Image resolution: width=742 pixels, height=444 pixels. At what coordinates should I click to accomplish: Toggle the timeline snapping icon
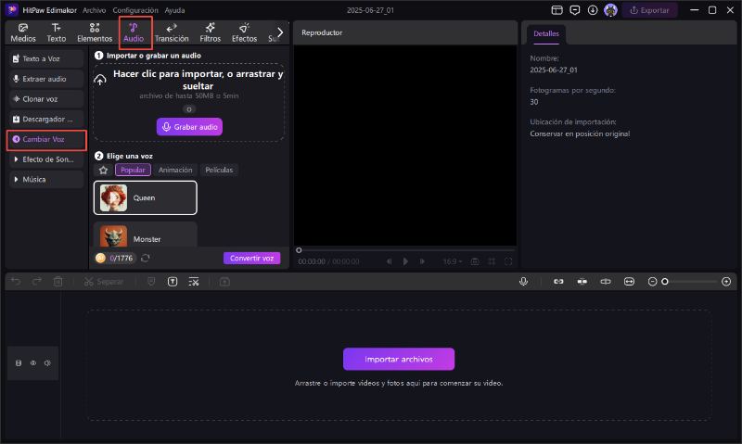click(x=582, y=282)
